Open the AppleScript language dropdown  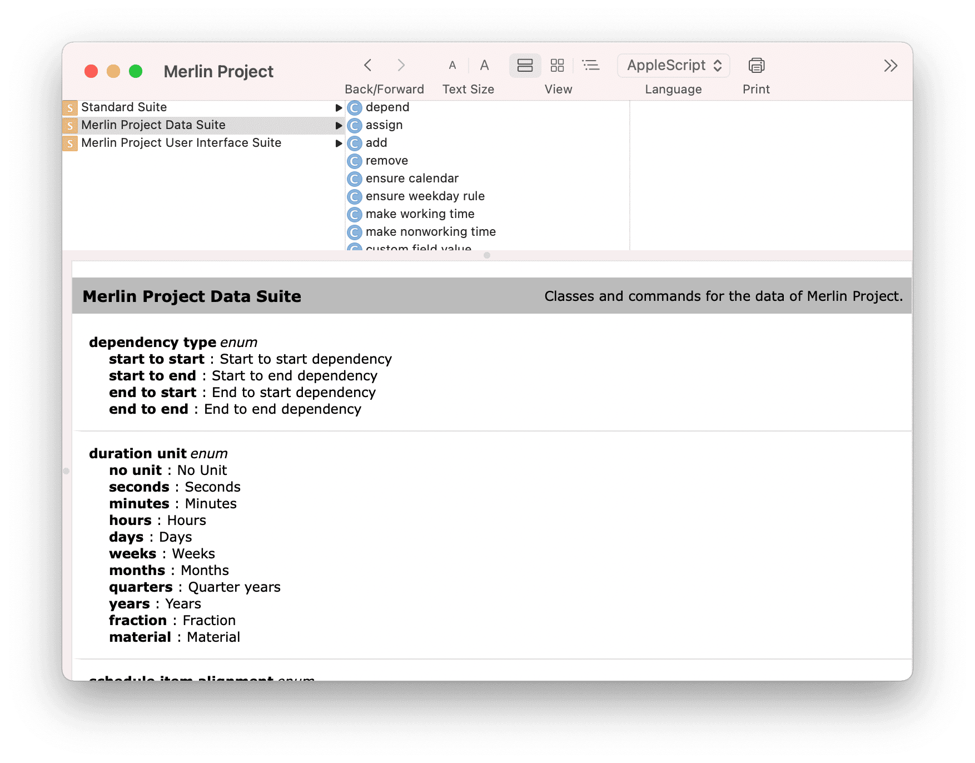tap(673, 65)
